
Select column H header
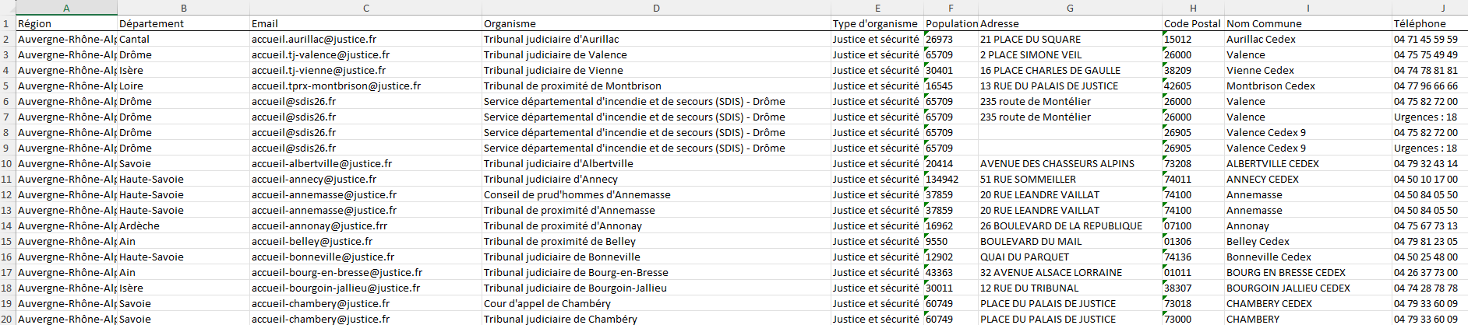pos(1193,8)
